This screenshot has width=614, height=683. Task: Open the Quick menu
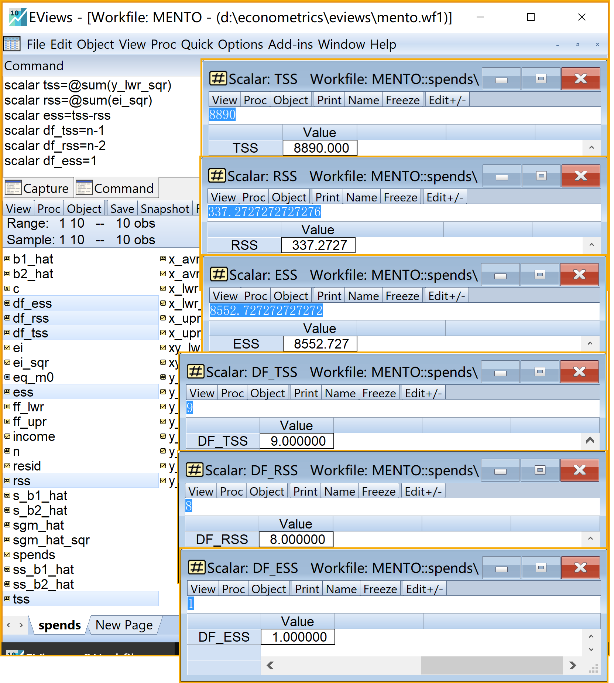[x=197, y=44]
